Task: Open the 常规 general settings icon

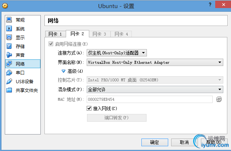Action: [9, 20]
